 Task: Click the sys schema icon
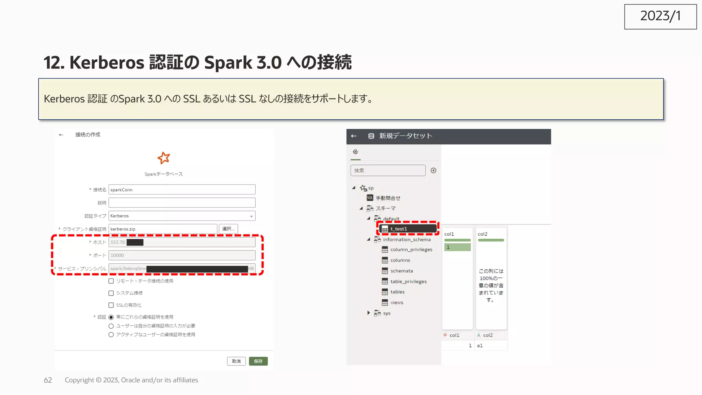pyautogui.click(x=377, y=313)
